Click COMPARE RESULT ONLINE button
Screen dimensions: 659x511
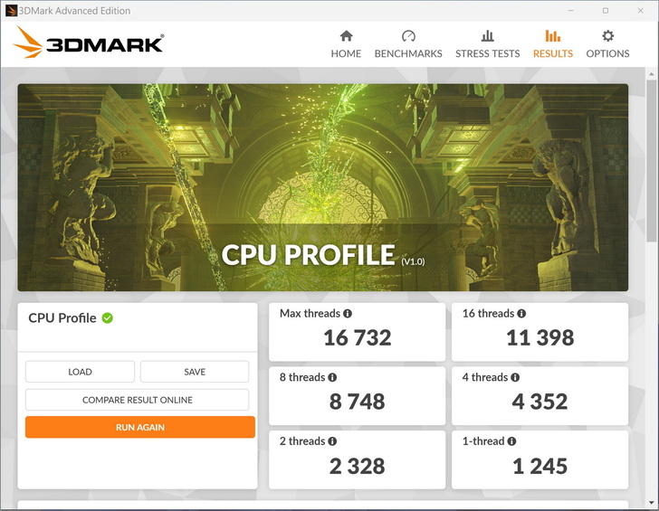137,400
